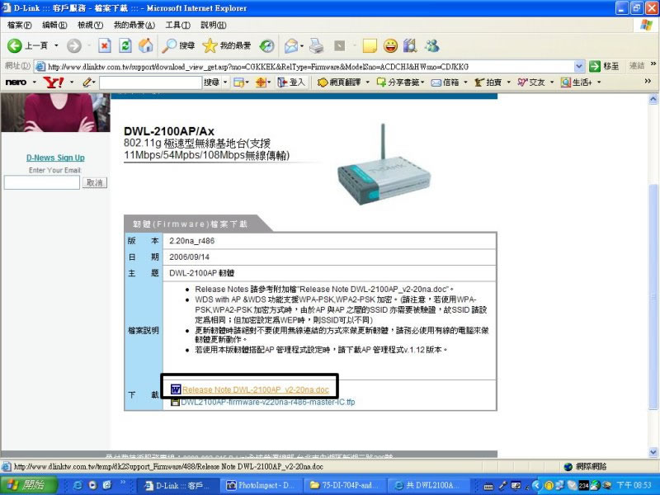Click the Yahoo Y! toolbar logo
Screen dimensions: 660x495
(x=54, y=82)
